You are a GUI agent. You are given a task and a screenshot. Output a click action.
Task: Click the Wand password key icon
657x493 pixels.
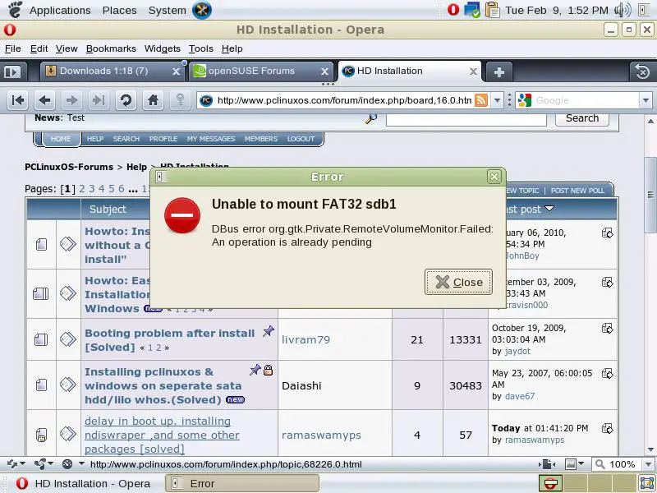coord(180,100)
